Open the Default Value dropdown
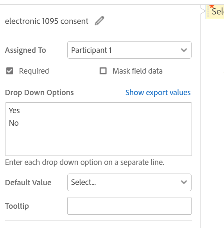The width and height of the screenshot is (224, 228). pyautogui.click(x=129, y=182)
